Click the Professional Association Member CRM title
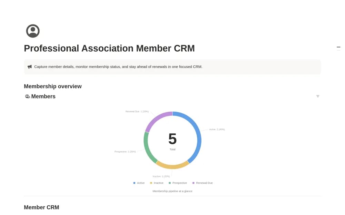 pos(109,48)
